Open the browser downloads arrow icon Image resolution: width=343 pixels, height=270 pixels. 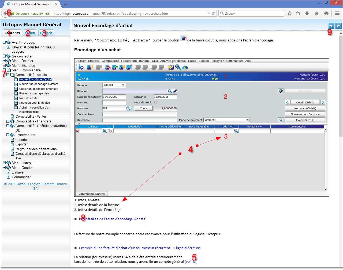307,13
